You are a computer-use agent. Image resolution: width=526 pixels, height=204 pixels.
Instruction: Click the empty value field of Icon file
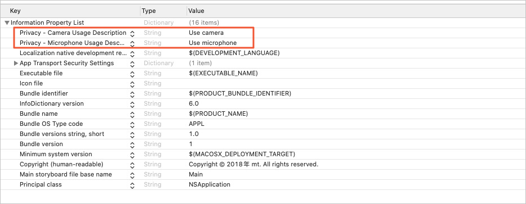click(356, 83)
